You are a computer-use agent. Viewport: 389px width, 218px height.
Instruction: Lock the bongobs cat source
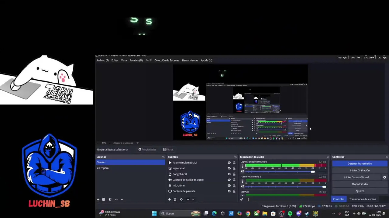point(234,174)
